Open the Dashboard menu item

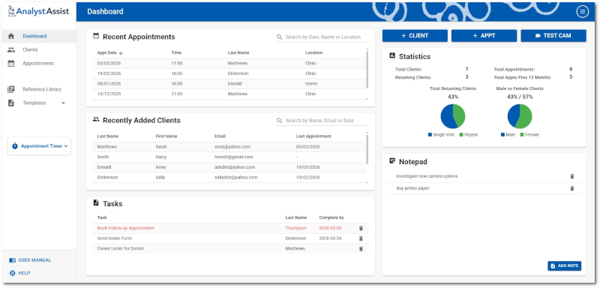39,36
